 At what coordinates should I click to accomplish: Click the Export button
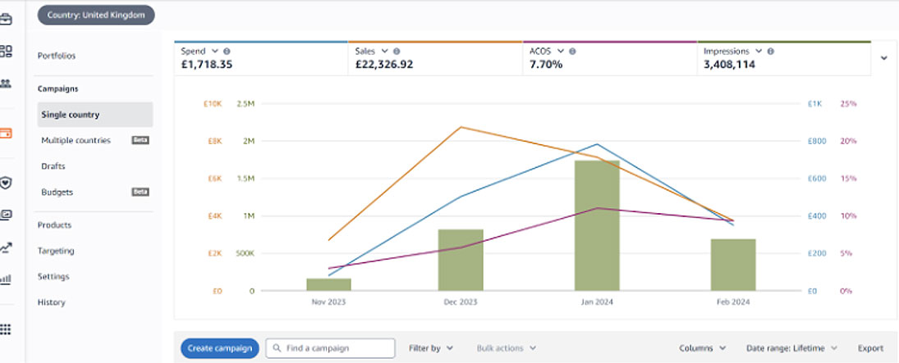tap(870, 348)
